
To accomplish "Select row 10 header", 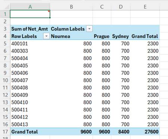I will click(x=5, y=80).
